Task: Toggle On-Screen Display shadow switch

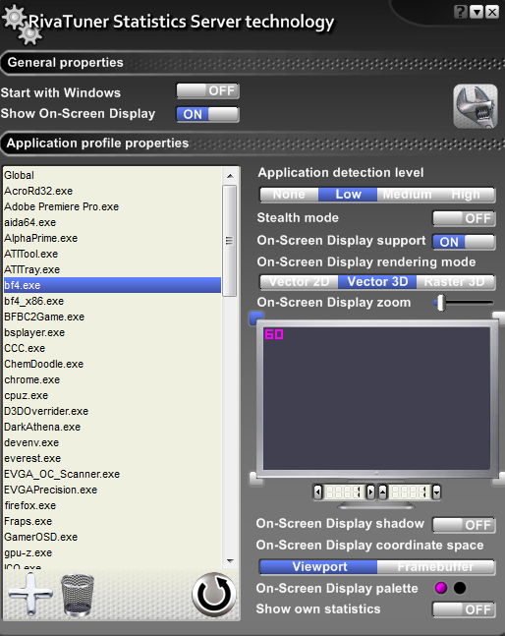Action: click(x=464, y=525)
